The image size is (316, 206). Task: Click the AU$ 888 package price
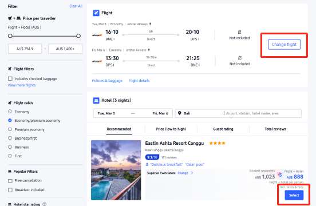click(295, 177)
